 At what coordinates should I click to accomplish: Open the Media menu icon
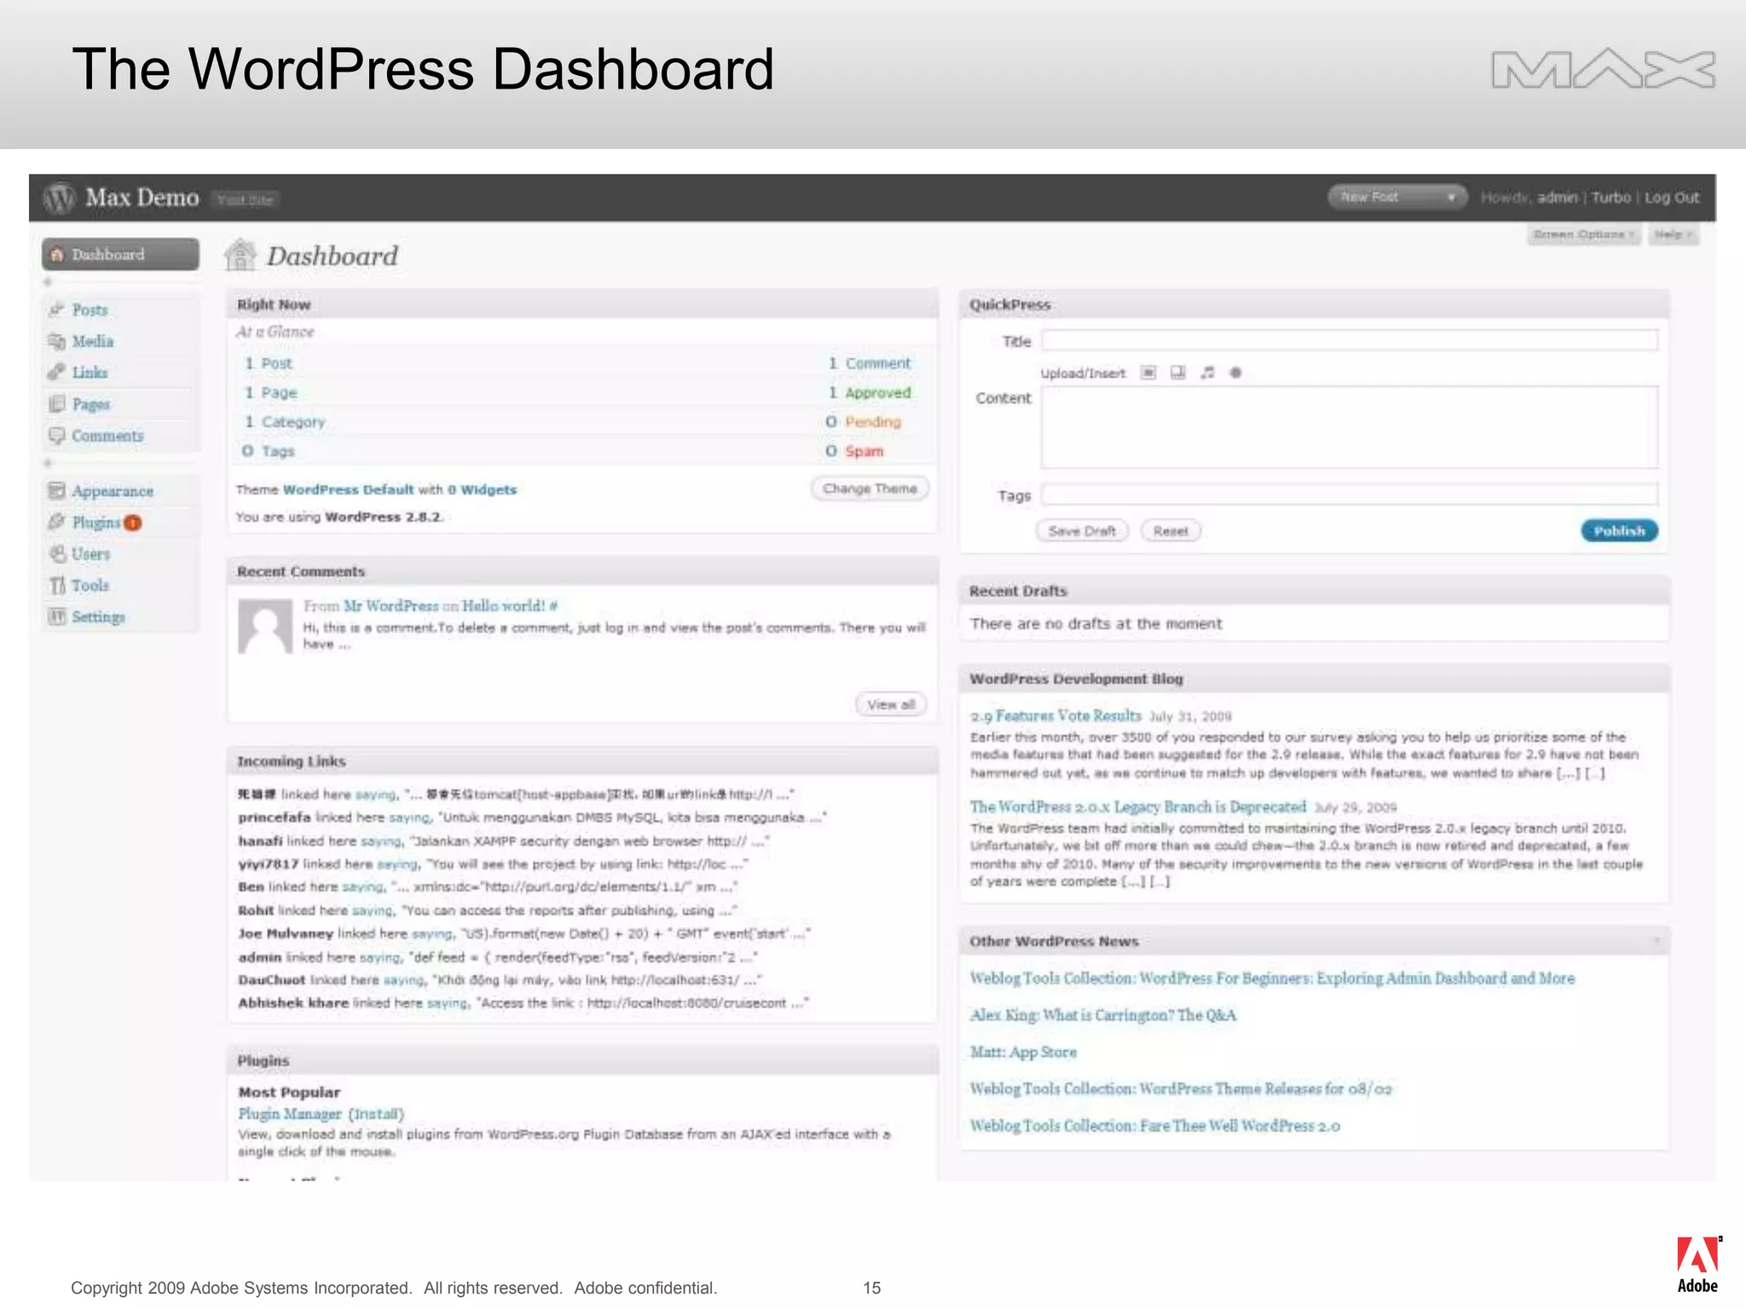click(x=57, y=341)
